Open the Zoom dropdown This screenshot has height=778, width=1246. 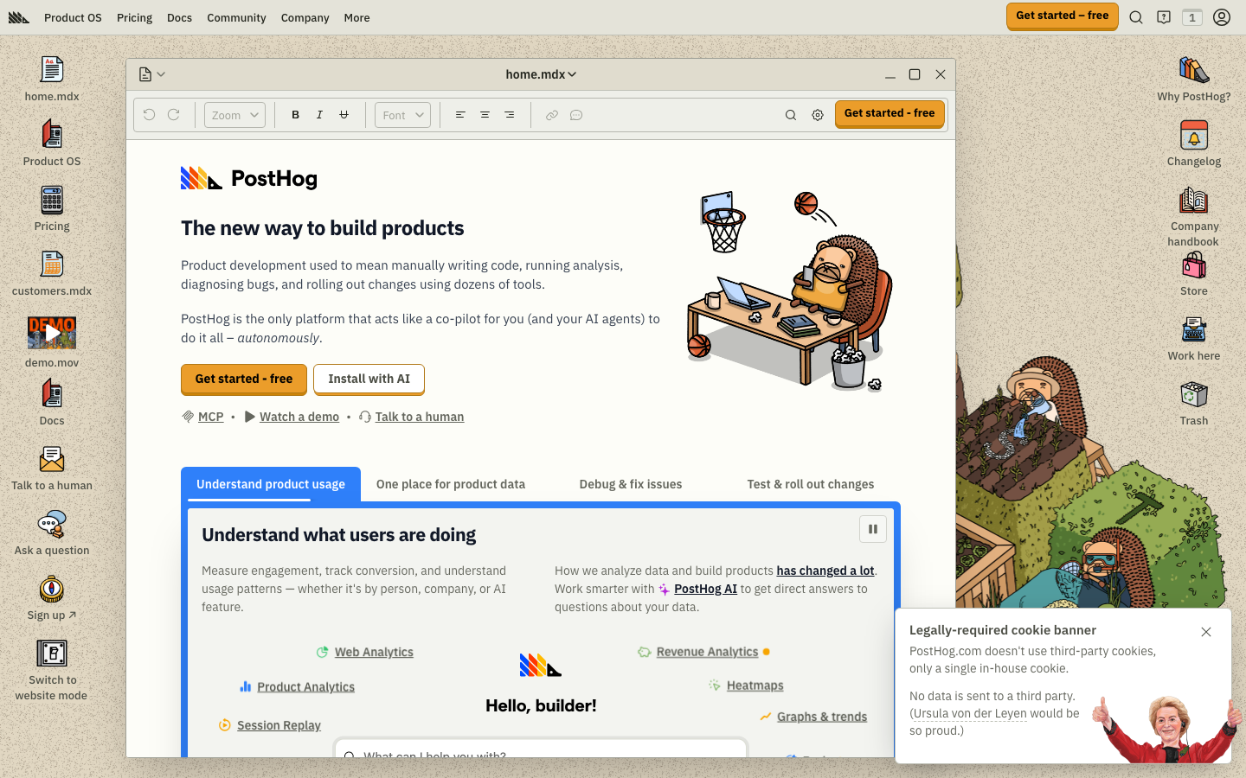234,115
